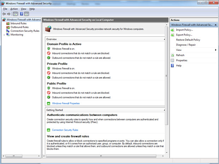This screenshot has height=164, width=219.
Task: Click the tree pane scroll-right arrow
Action: pos(39,156)
